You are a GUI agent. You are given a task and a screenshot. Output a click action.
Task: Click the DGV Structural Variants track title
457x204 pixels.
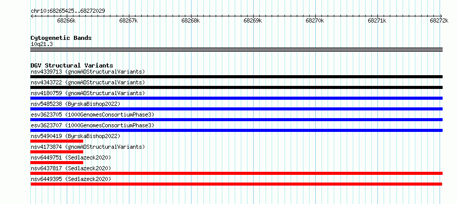(x=72, y=65)
